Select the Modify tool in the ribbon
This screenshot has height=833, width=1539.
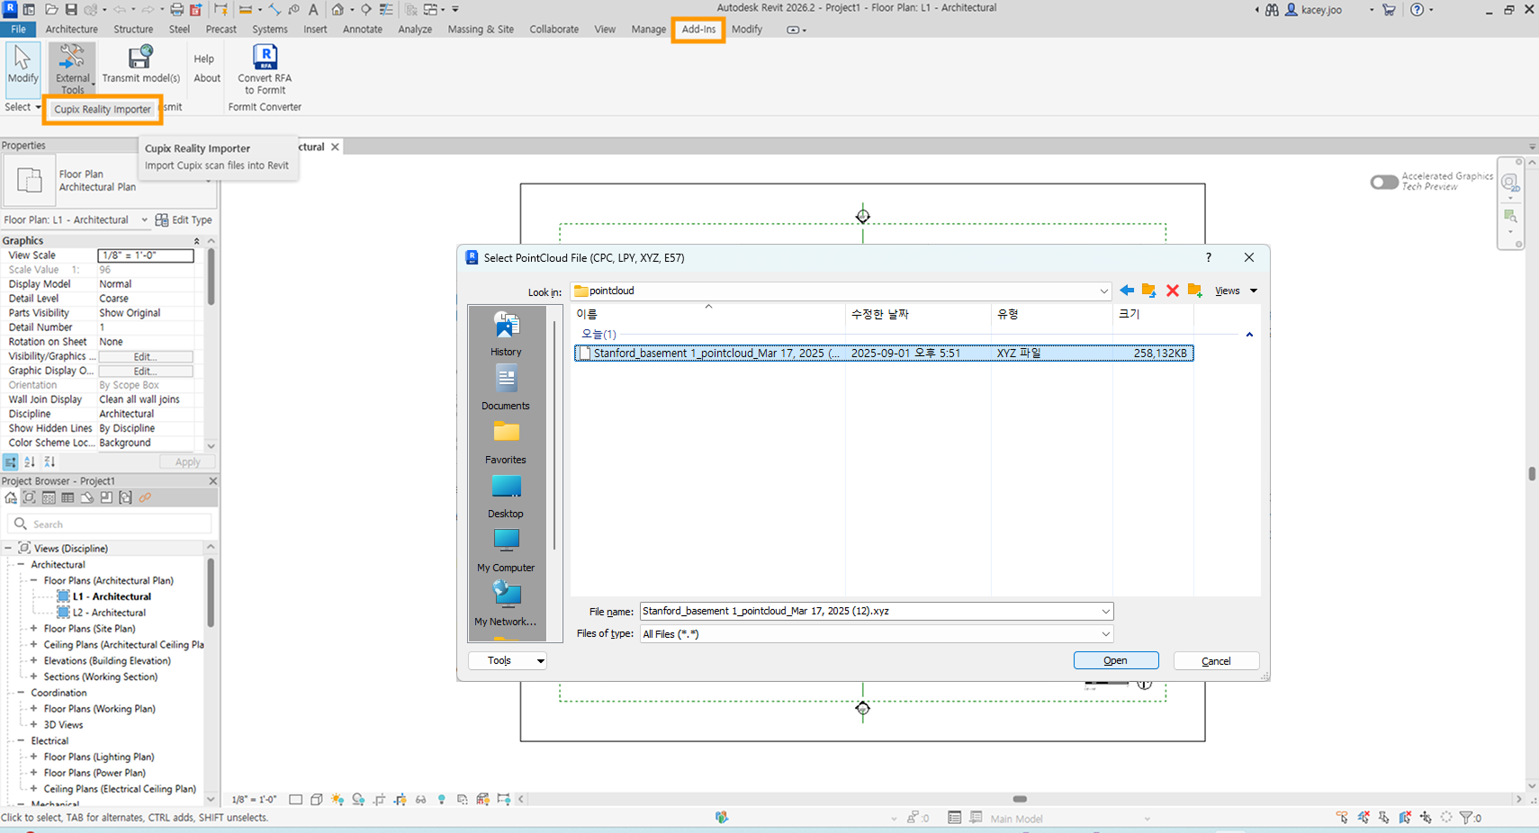22,67
